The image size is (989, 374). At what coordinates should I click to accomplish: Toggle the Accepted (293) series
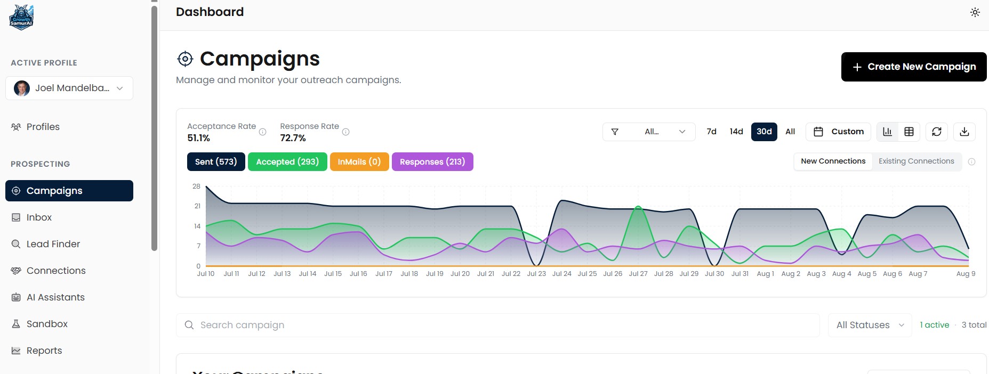287,162
